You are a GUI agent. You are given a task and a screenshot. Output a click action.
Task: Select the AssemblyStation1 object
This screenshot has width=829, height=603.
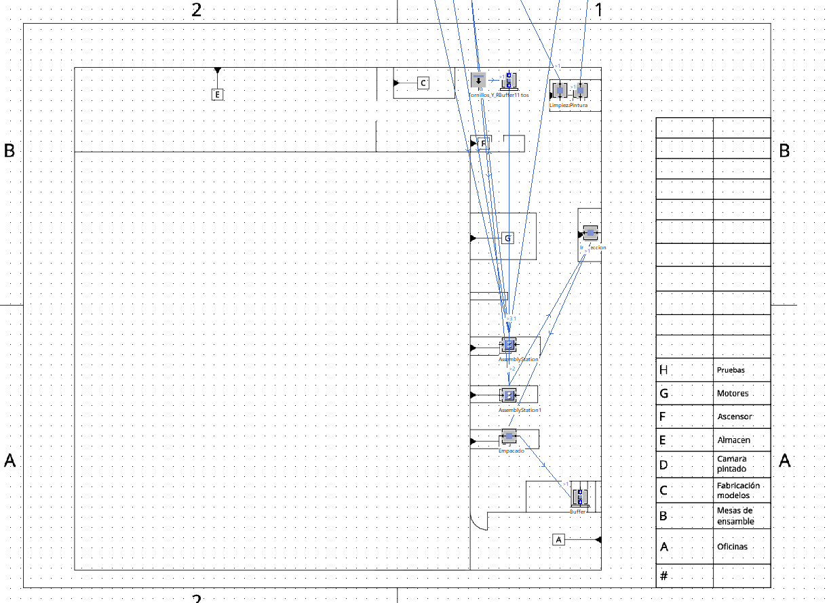[x=509, y=394]
